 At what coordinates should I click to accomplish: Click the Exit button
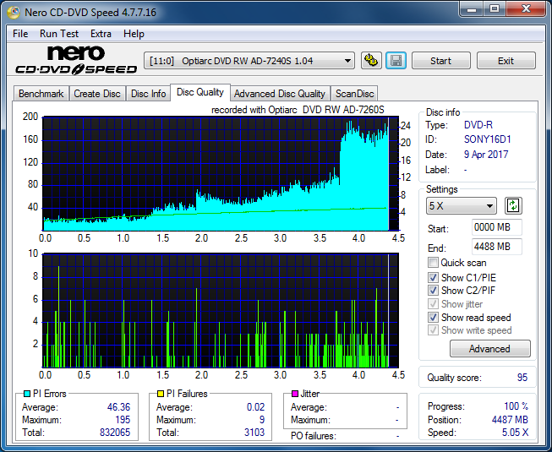click(x=506, y=61)
